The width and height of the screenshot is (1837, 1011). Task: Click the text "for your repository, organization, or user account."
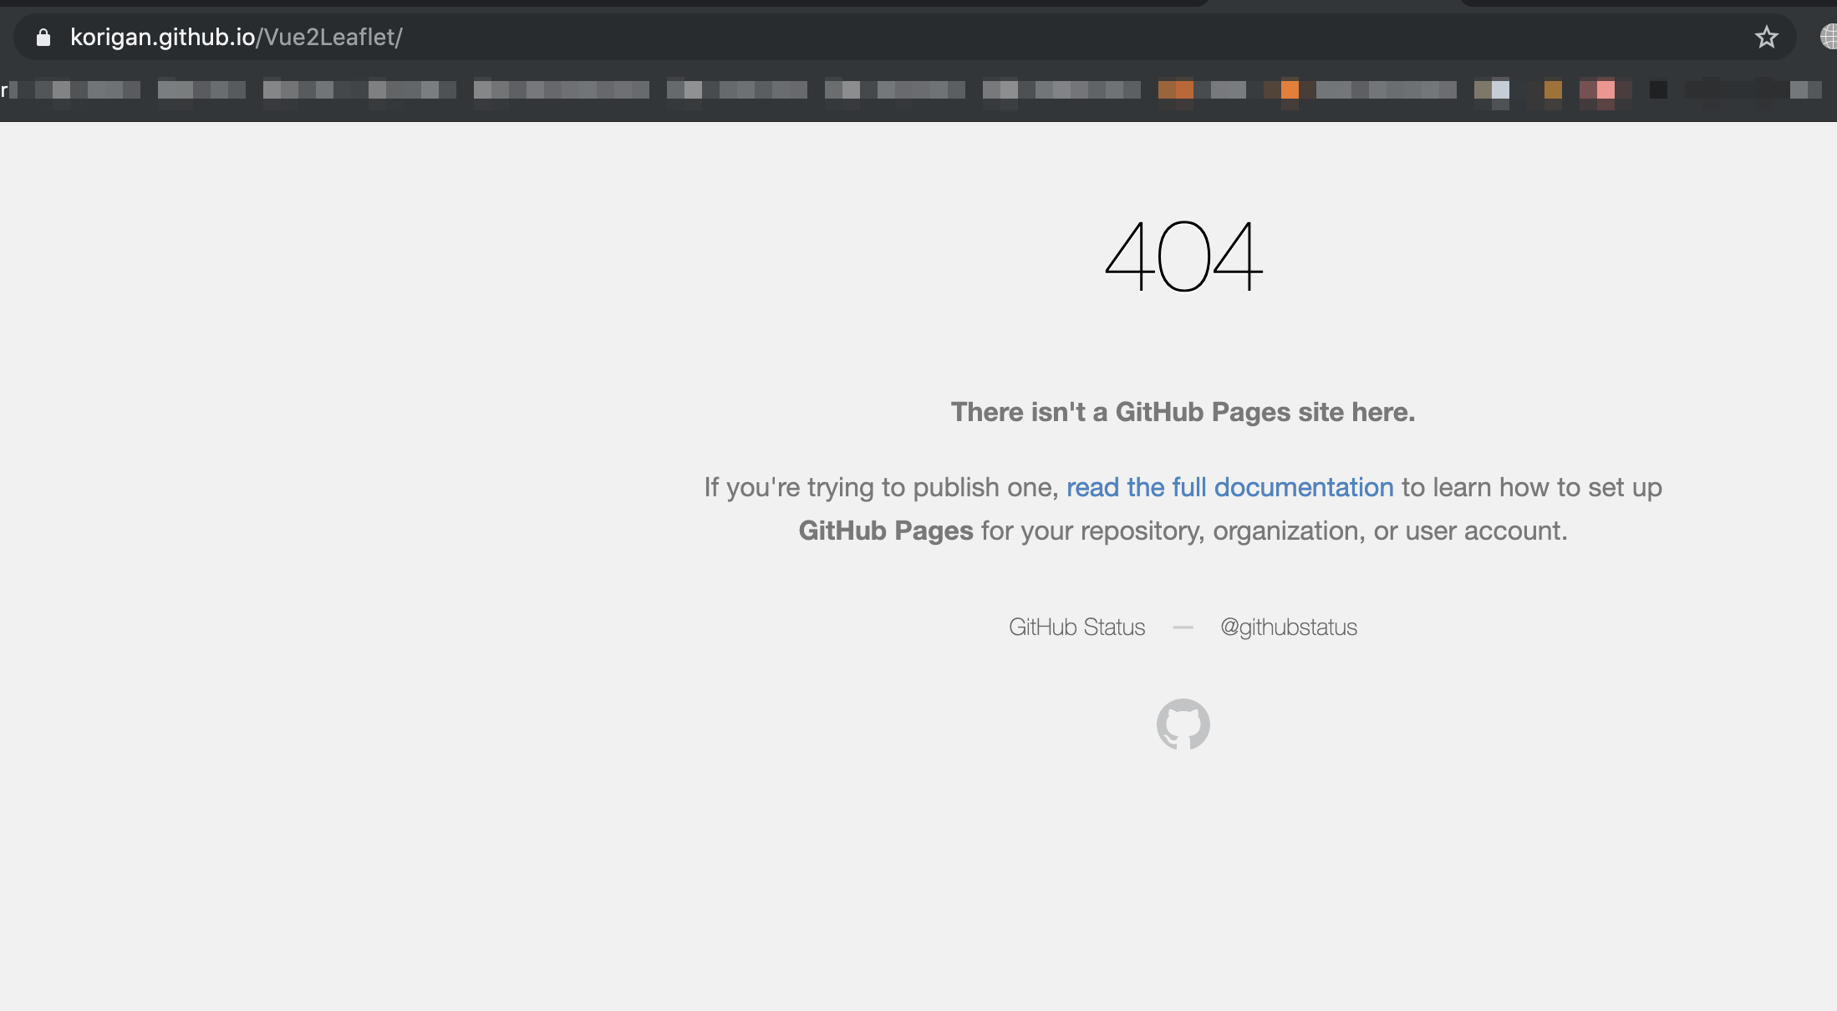tap(1275, 531)
